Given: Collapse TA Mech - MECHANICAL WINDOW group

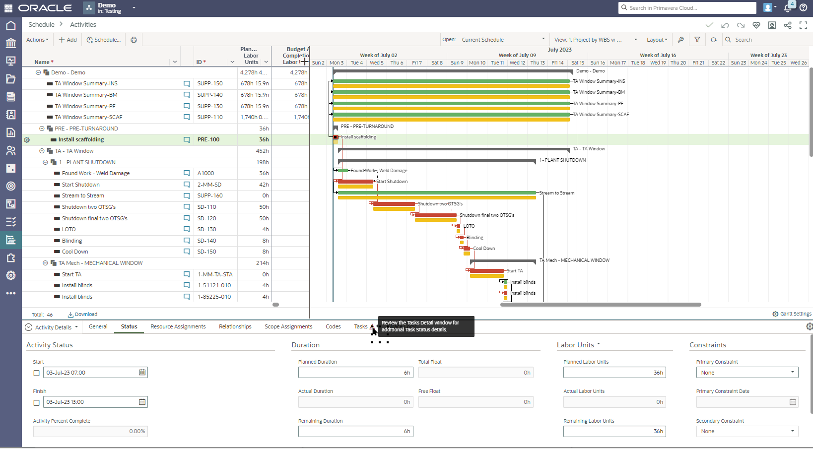Looking at the screenshot, I should point(45,263).
